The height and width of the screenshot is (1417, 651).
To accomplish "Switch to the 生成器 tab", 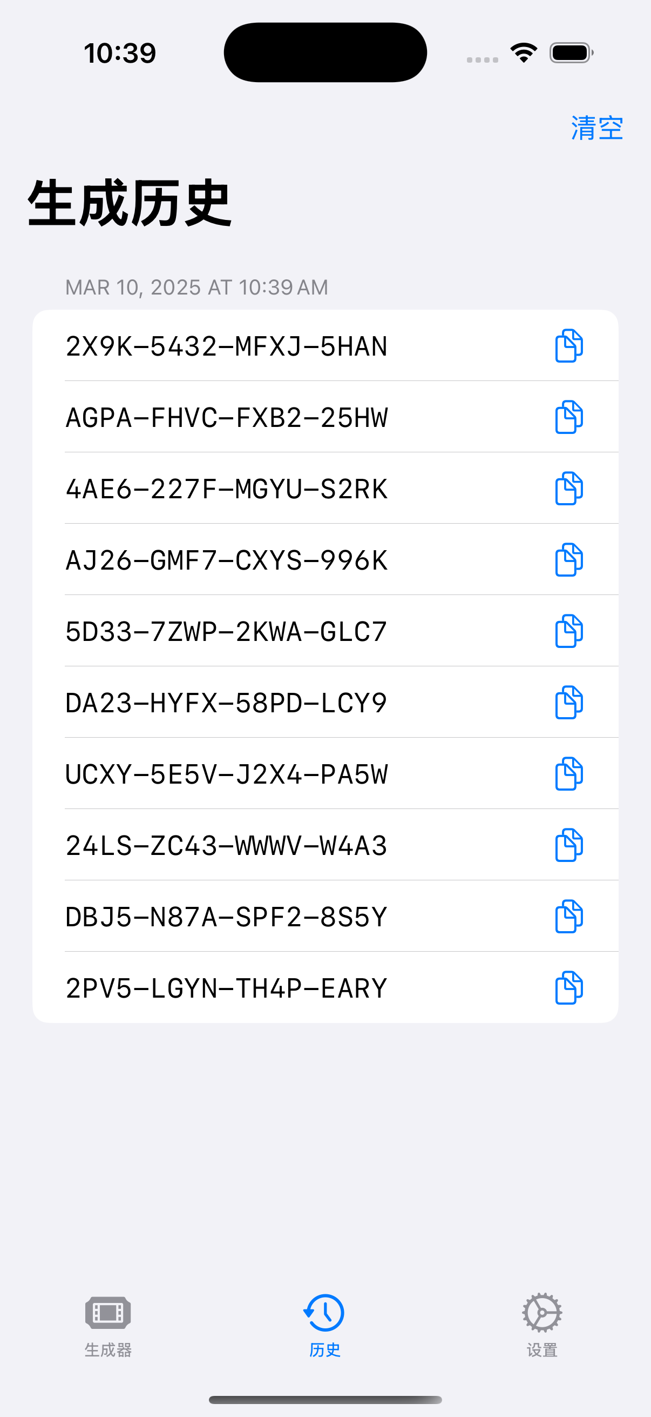I will click(108, 1326).
